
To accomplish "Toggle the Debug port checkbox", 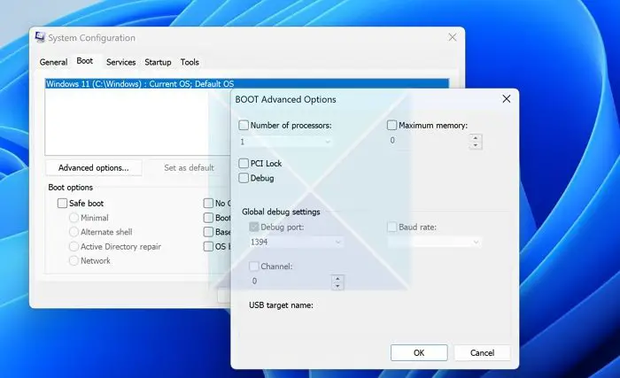I will (x=254, y=227).
